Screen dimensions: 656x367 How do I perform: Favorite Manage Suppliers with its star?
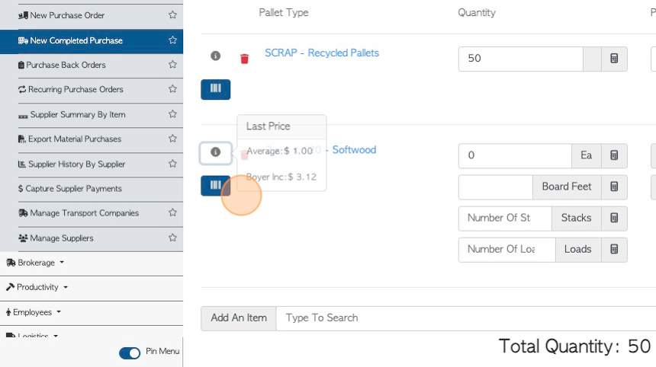[x=172, y=238]
